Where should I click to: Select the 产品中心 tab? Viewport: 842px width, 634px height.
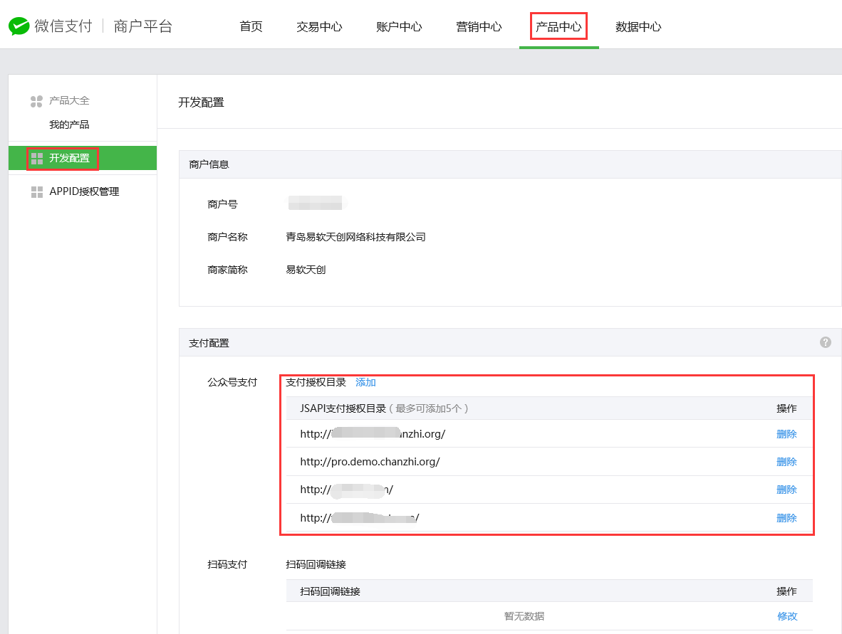[558, 27]
